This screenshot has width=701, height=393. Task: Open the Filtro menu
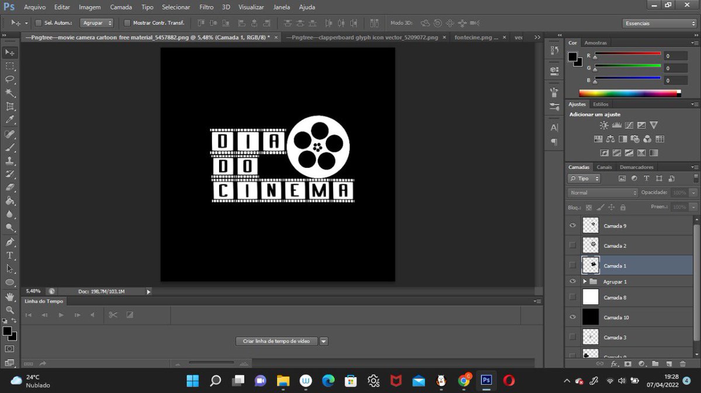(x=206, y=6)
